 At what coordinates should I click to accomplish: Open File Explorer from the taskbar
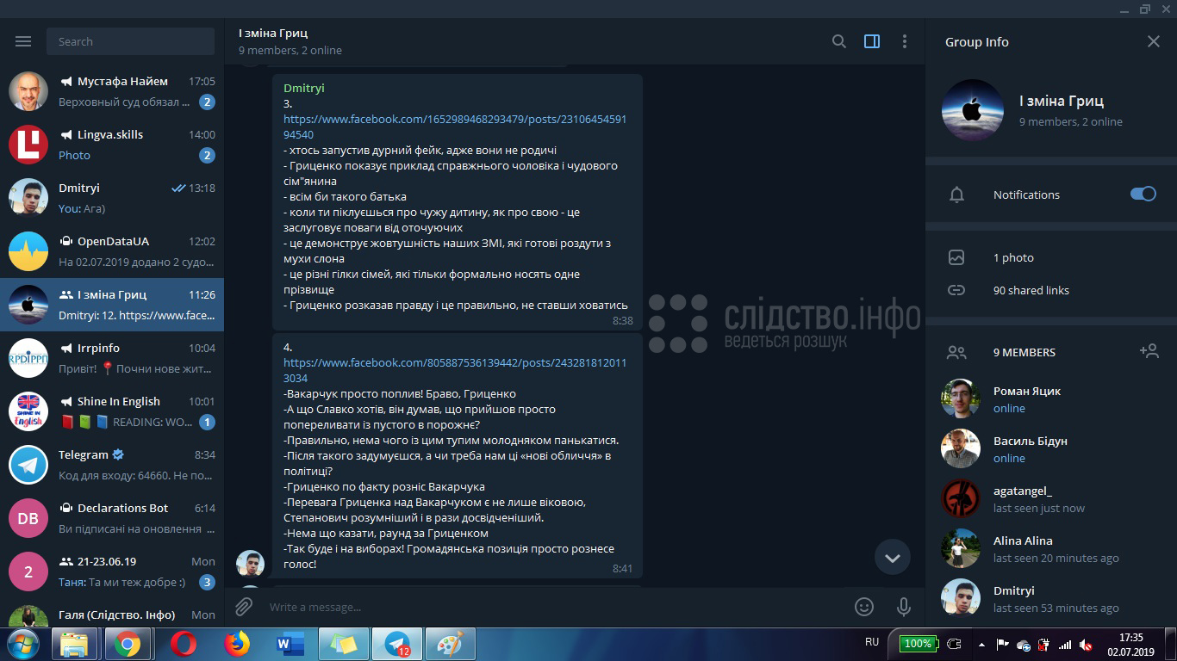(x=75, y=644)
